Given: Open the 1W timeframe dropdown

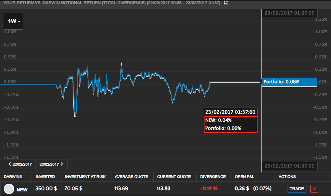Looking at the screenshot, I should 13,21.
